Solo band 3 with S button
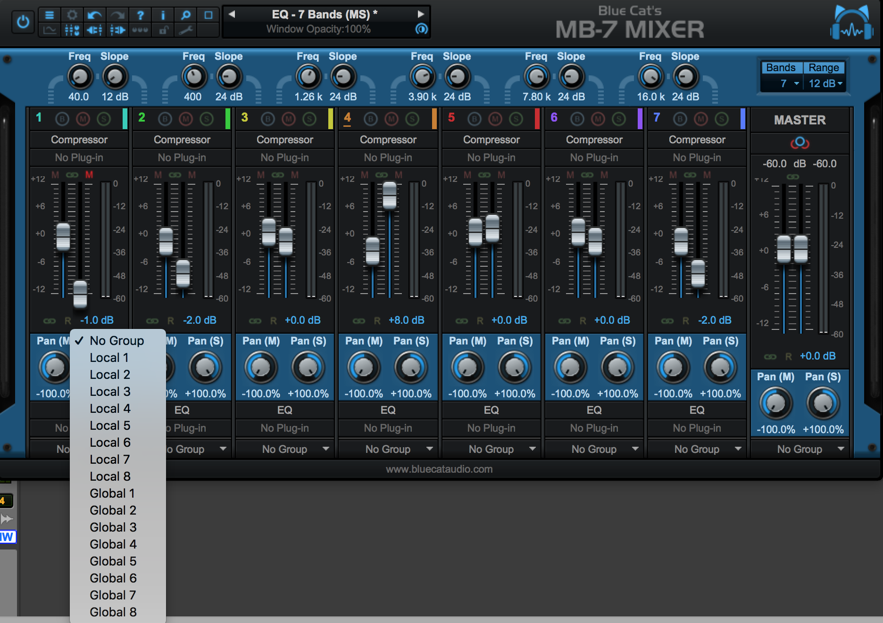Screen dimensions: 883x623 tap(309, 119)
